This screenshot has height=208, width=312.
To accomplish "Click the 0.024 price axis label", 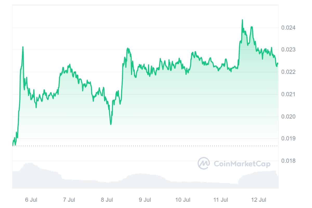I will (x=288, y=28).
